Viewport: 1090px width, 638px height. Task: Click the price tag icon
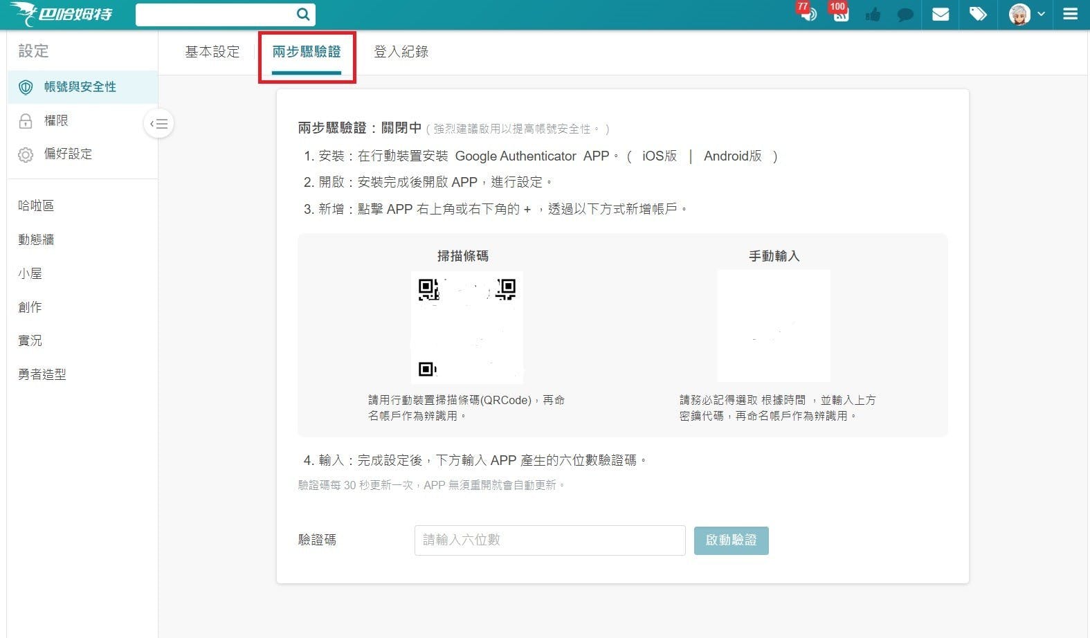coord(978,14)
